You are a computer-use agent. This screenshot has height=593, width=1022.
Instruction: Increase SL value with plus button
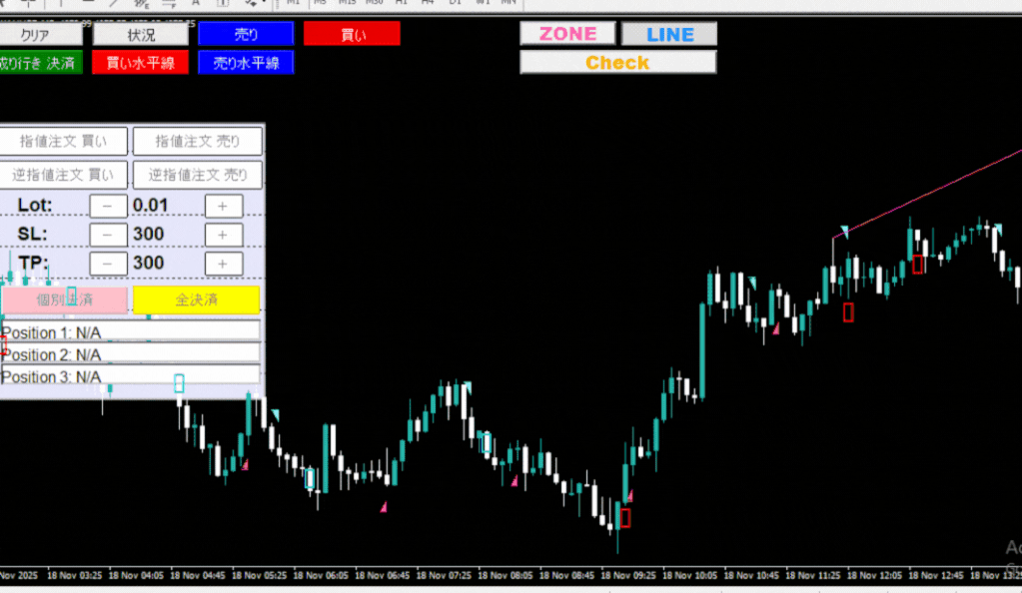pos(224,235)
